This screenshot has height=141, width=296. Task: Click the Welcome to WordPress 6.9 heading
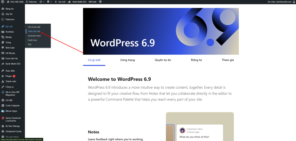[x=119, y=79]
